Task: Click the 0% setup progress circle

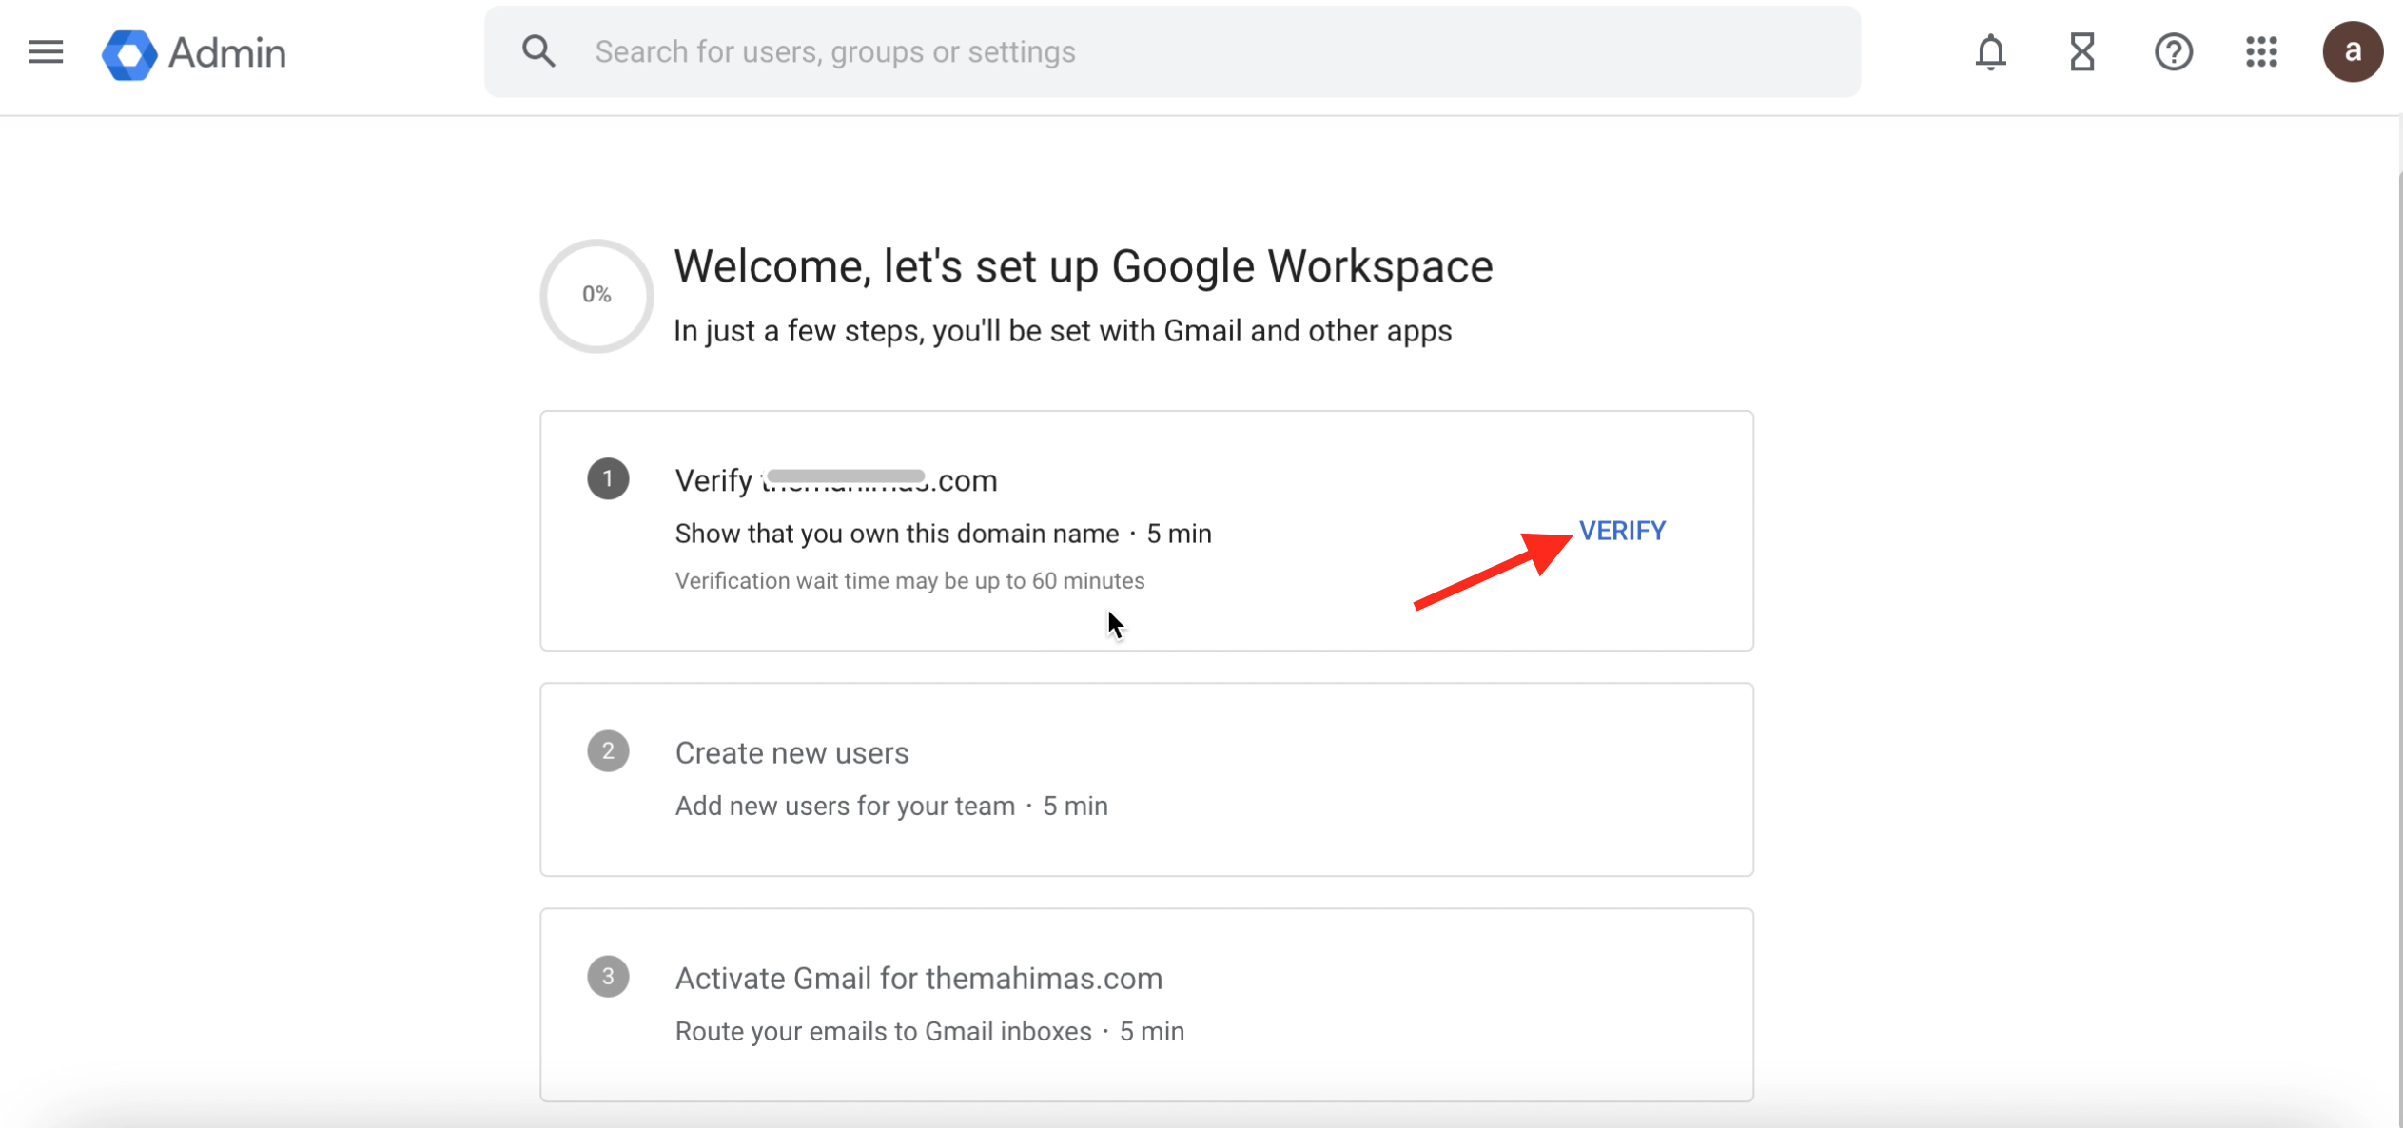Action: 596,295
